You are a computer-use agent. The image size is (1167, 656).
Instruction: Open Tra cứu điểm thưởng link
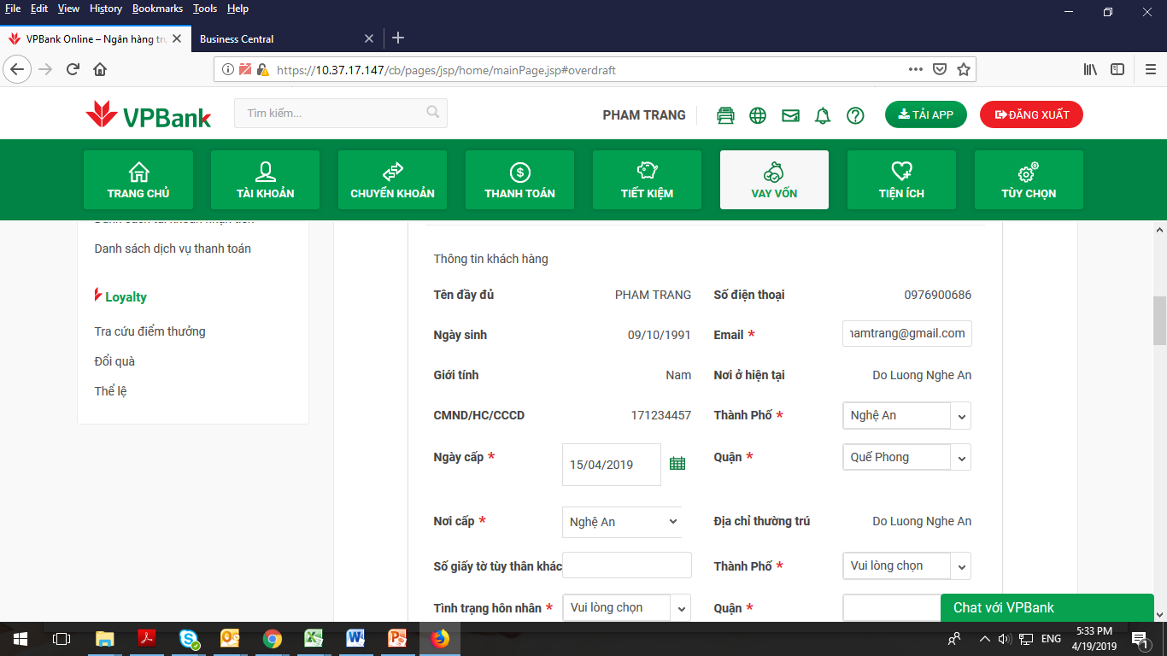[x=150, y=331]
